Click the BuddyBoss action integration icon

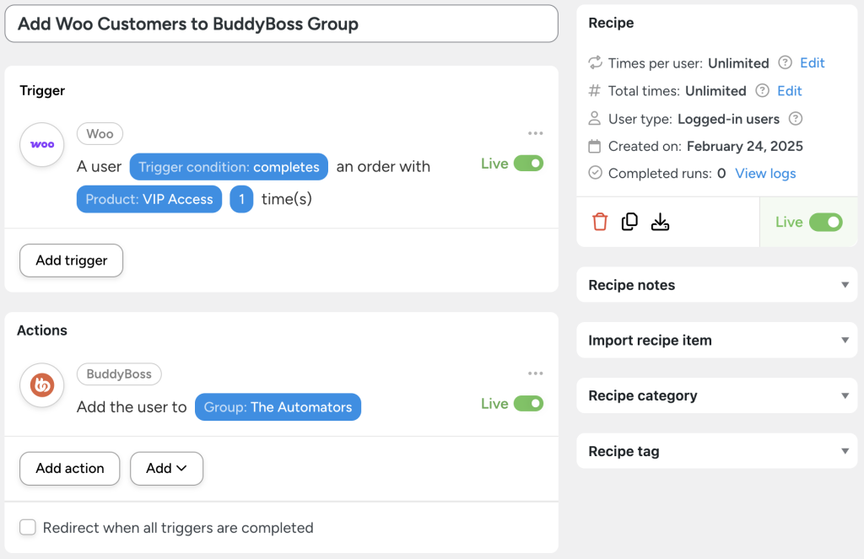(41, 385)
